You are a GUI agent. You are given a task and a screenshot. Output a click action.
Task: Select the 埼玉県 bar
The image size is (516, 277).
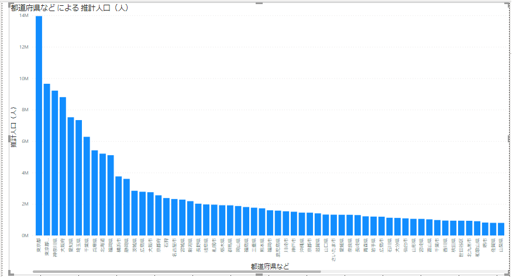coord(78,177)
